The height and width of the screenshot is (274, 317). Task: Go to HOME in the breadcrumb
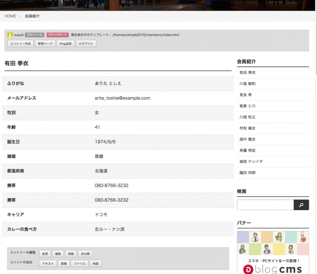click(x=10, y=16)
